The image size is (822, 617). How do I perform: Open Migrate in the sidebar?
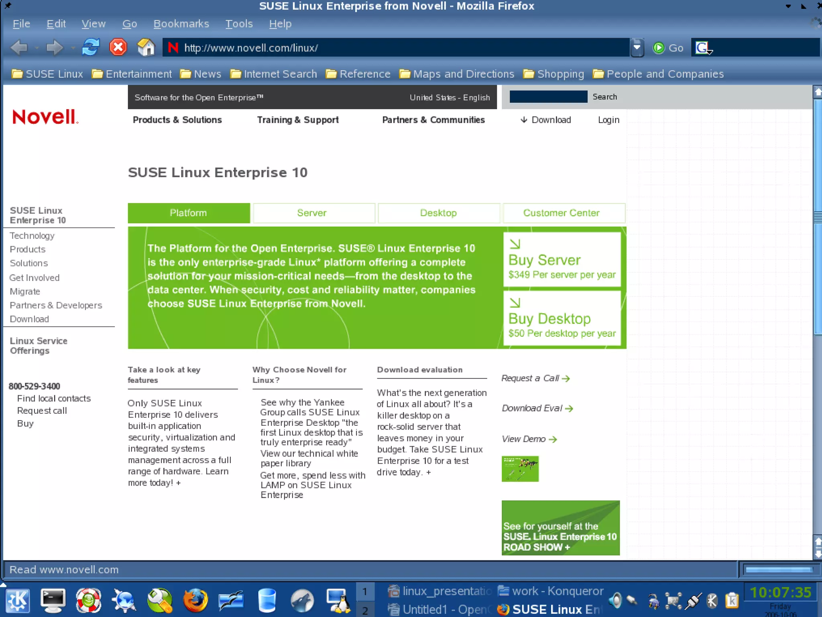click(25, 292)
